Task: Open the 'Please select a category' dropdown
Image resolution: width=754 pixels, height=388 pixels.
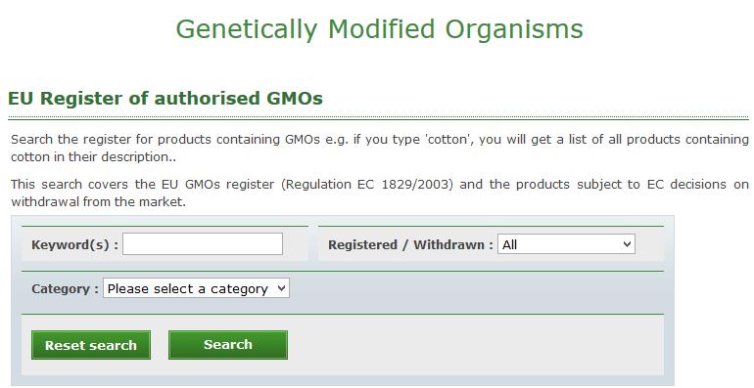Action: pyautogui.click(x=196, y=288)
